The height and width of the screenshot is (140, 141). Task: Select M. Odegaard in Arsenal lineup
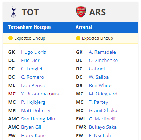[x=103, y=94]
